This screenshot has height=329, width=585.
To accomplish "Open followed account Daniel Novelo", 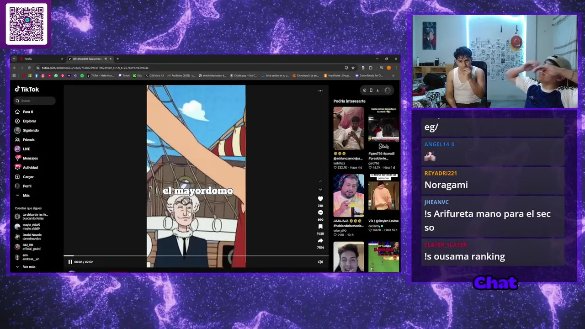I will click(28, 237).
